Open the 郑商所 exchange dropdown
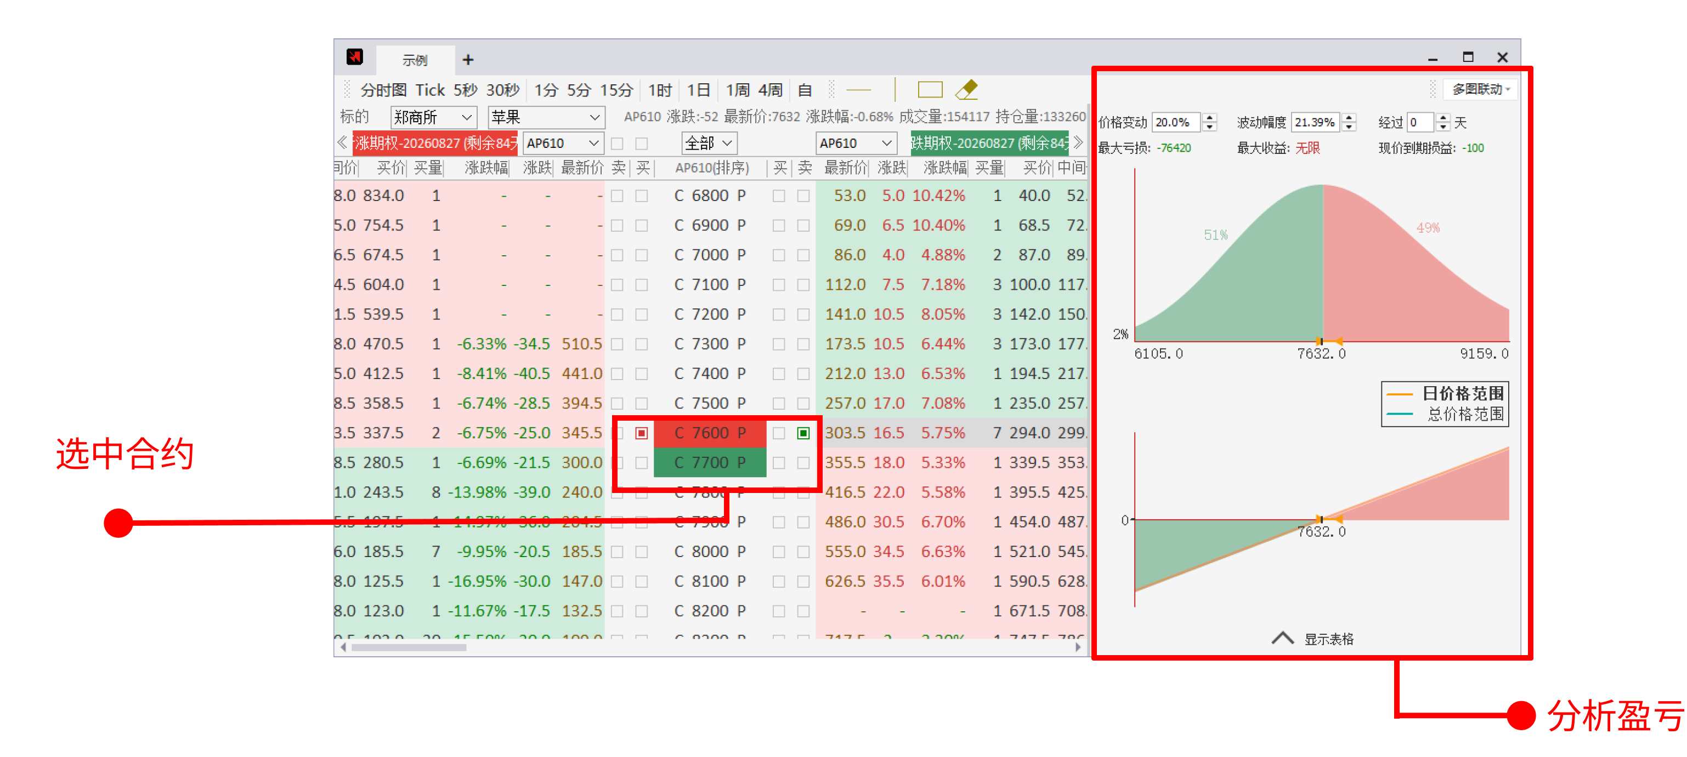Image resolution: width=1687 pixels, height=757 pixels. [433, 117]
